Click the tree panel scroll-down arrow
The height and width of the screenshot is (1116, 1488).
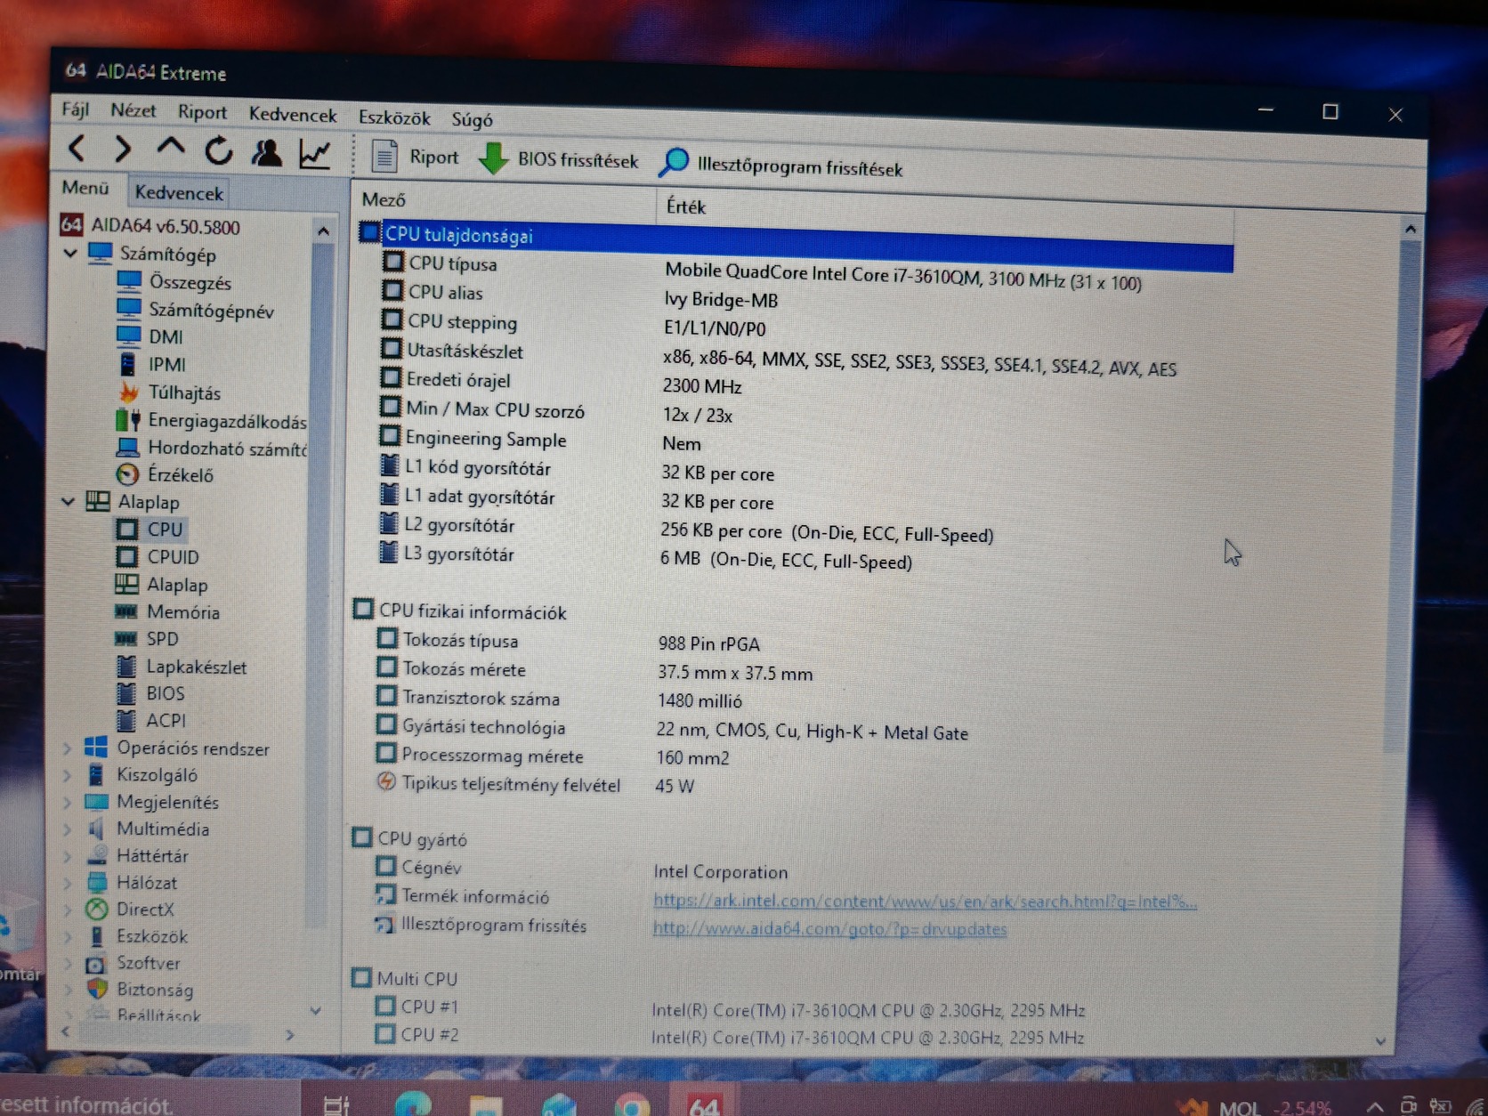[x=315, y=1011]
